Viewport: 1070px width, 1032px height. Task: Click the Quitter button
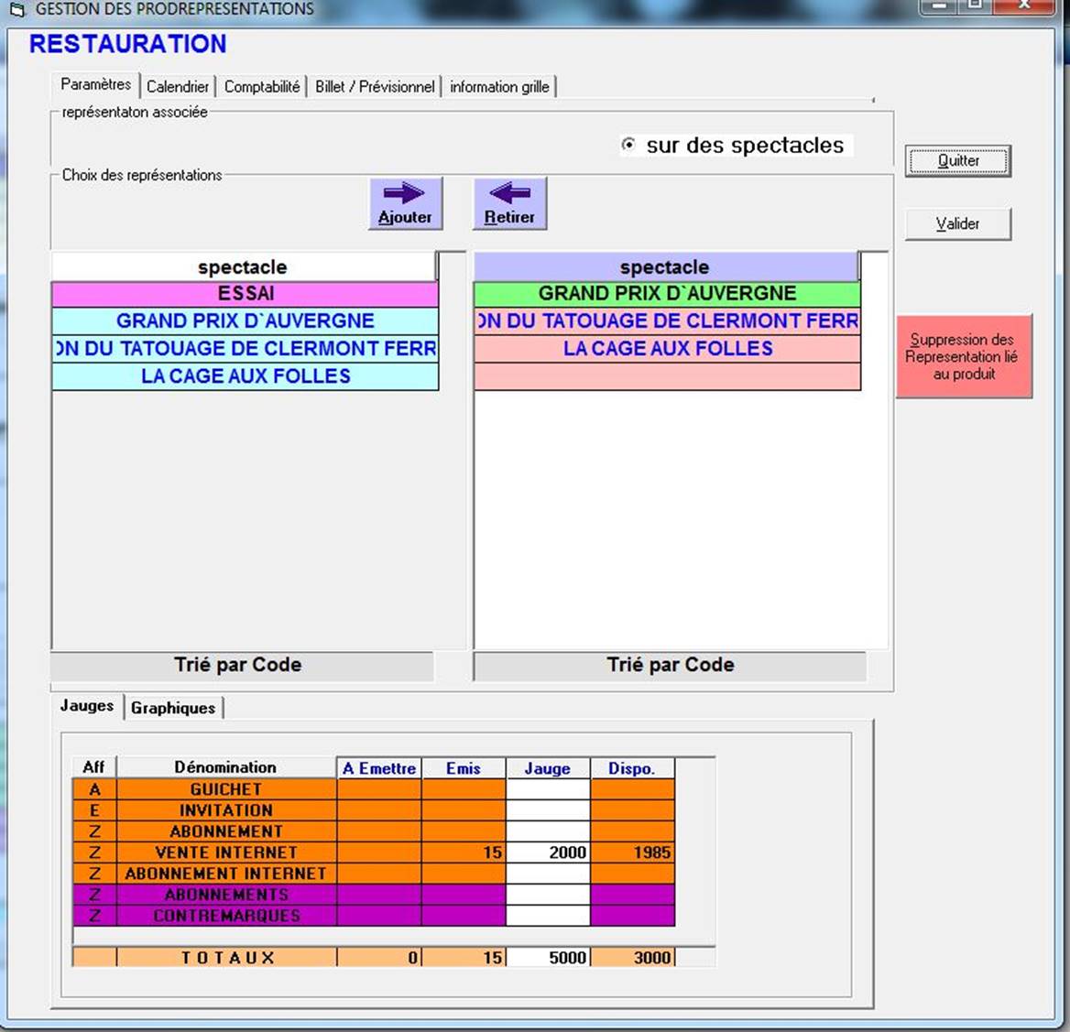[958, 161]
